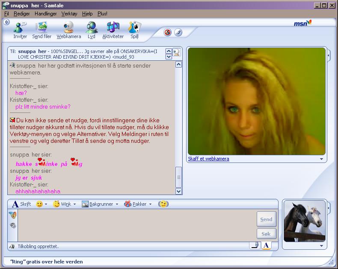
Task: Click the contact name "snuppa her" in header
Action: (x=32, y=51)
